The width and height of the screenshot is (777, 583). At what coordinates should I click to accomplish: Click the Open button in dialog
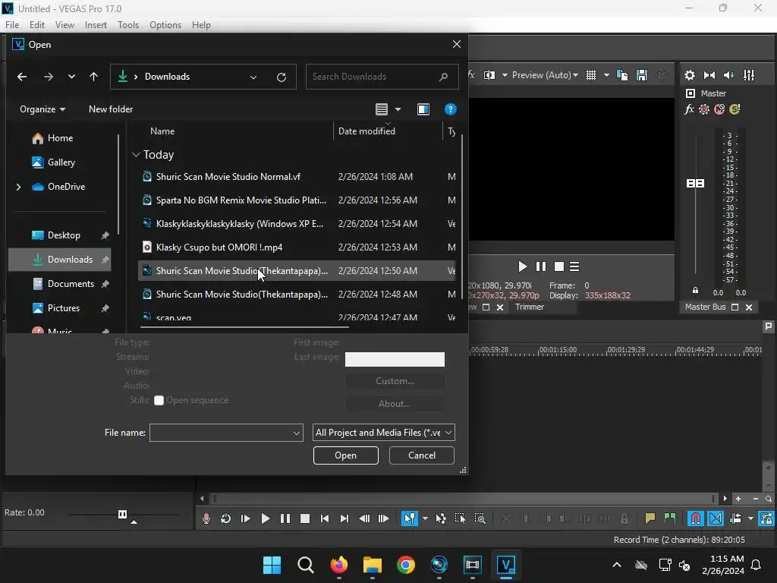(345, 455)
